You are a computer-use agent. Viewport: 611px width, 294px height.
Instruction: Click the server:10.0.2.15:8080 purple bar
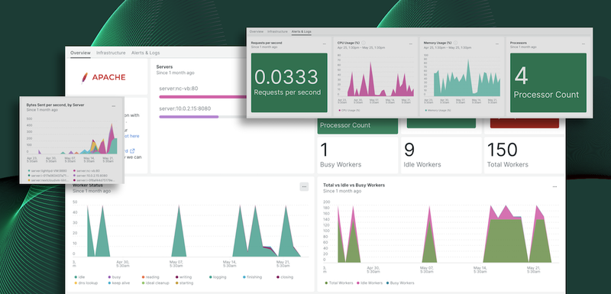pyautogui.click(x=189, y=116)
